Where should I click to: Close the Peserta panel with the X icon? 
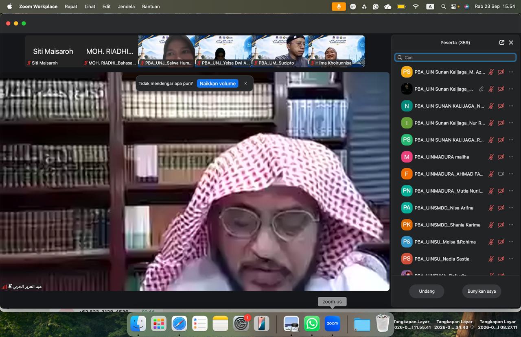[x=511, y=42]
